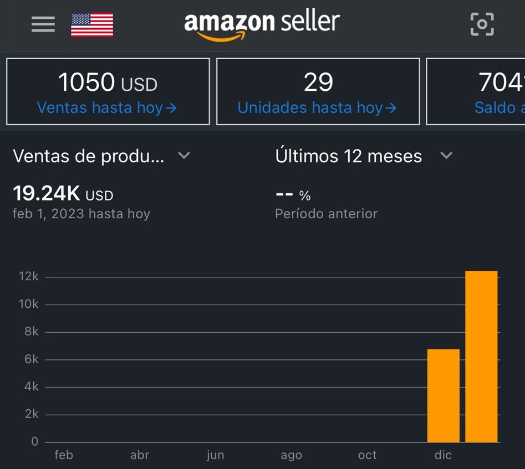Open Unidades hasta hoy link
This screenshot has width=525, height=469.
(x=317, y=107)
